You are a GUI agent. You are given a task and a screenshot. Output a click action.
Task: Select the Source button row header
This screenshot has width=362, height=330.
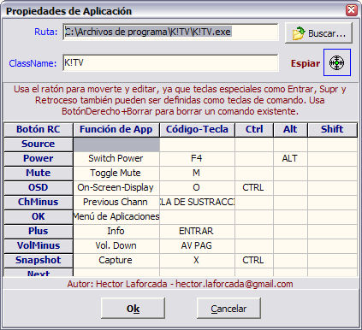[x=39, y=144]
